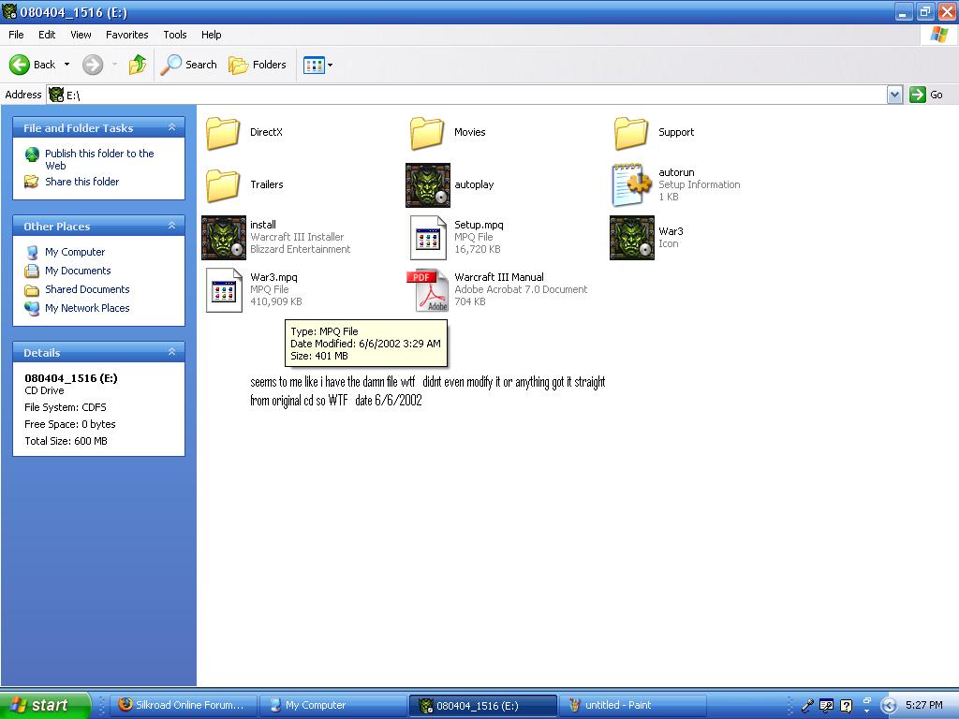Viewport: 959px width, 719px height.
Task: Click the tray monitor icon with check mark
Action: pyautogui.click(x=826, y=706)
